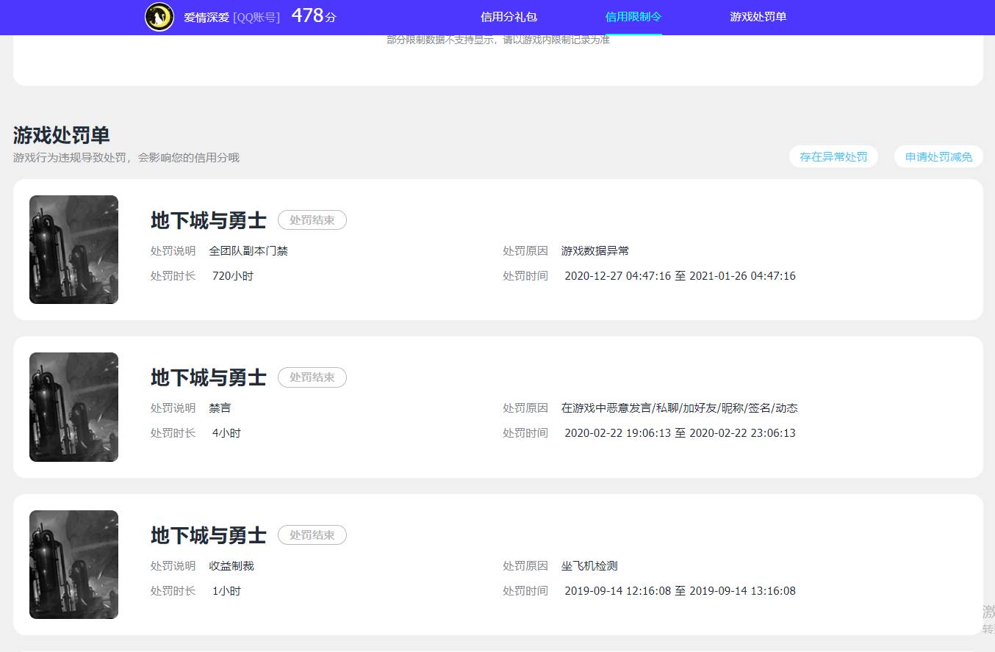Click the 全团队副本门禁 penalty description text
The height and width of the screenshot is (652, 995).
point(249,250)
